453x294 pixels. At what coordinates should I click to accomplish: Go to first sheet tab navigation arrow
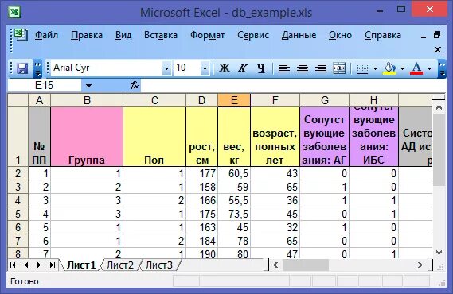[13, 265]
